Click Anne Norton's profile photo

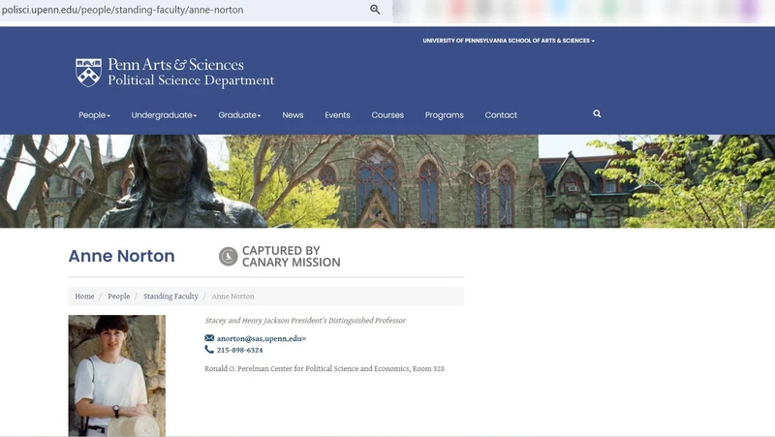116,375
